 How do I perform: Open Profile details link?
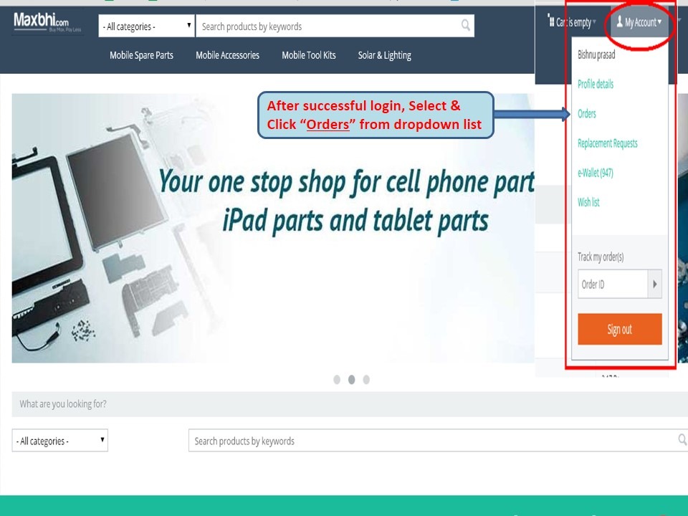596,84
